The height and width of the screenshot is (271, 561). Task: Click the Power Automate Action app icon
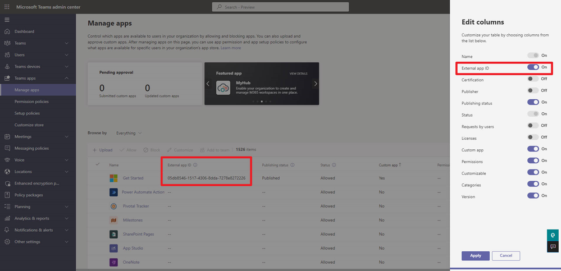click(113, 192)
